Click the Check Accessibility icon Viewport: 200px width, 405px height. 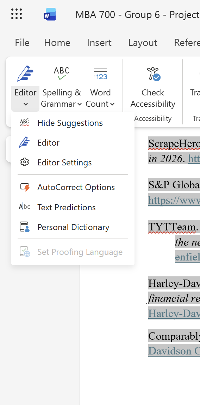(x=153, y=74)
